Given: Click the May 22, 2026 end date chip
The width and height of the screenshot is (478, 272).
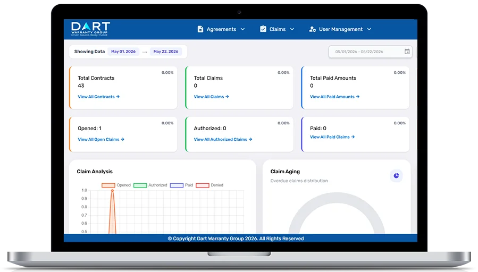Looking at the screenshot, I should [x=165, y=52].
